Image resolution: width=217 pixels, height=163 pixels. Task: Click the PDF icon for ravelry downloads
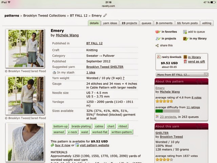[x=159, y=57]
